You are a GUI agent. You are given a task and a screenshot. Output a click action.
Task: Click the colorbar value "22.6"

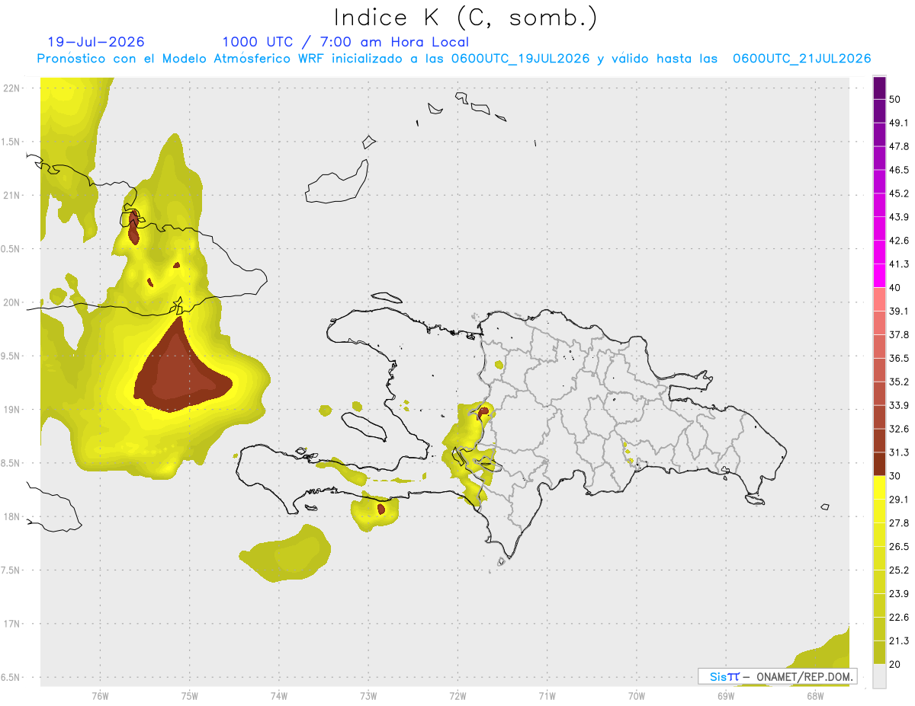click(899, 617)
